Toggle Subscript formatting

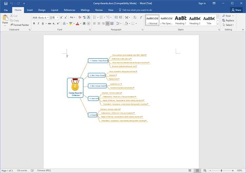54,24
